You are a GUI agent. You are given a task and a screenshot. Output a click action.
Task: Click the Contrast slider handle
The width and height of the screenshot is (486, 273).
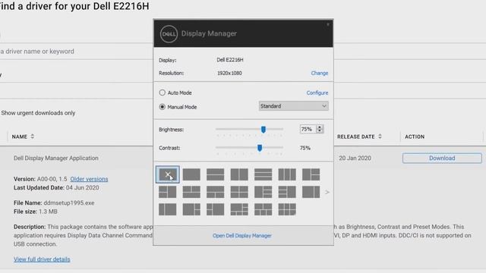(x=260, y=148)
